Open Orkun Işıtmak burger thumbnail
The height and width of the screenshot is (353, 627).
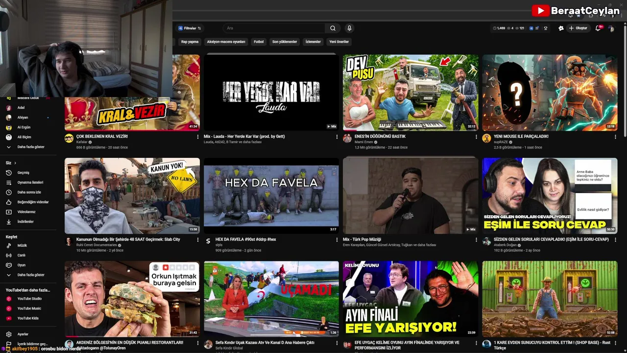pyautogui.click(x=132, y=299)
